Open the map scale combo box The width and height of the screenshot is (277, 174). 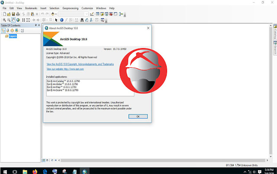(x=73, y=14)
